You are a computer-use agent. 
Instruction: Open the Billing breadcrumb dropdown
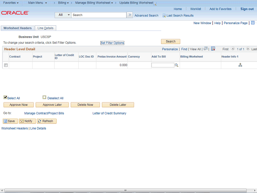(x=63, y=3)
